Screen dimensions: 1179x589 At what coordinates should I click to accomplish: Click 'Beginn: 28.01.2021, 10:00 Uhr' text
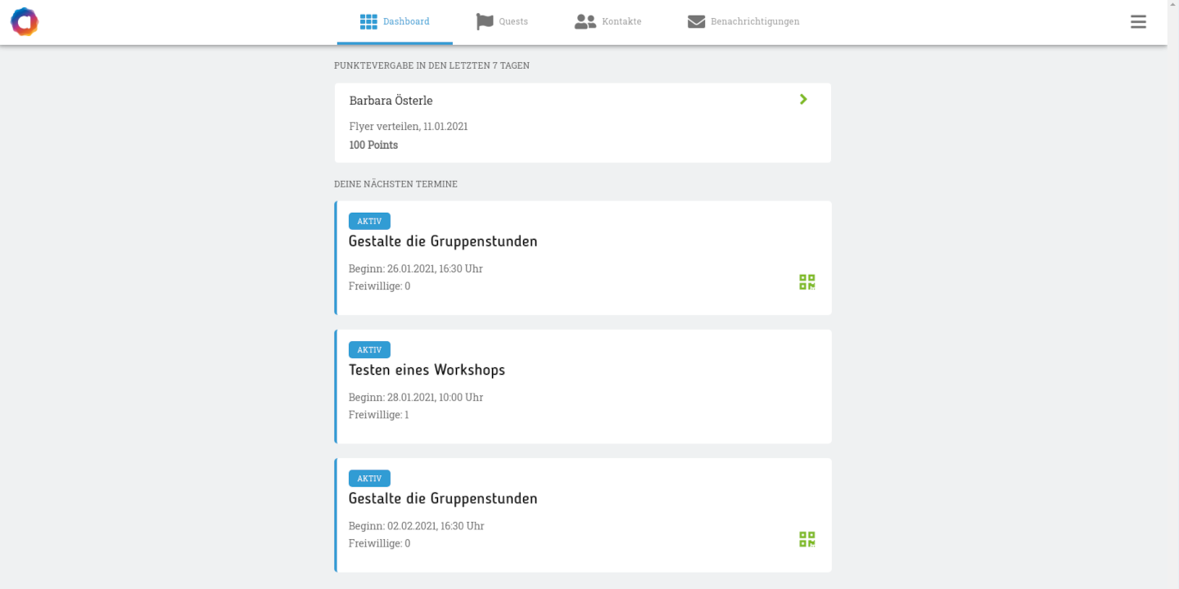tap(416, 398)
